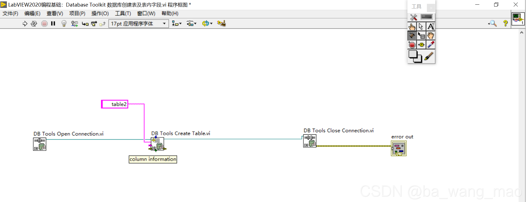Click the Step Out button

tap(102, 24)
